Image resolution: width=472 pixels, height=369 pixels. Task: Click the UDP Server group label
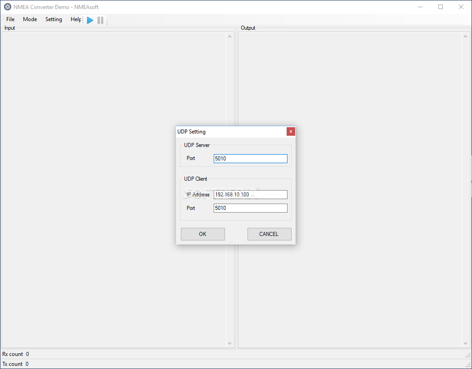(x=197, y=145)
